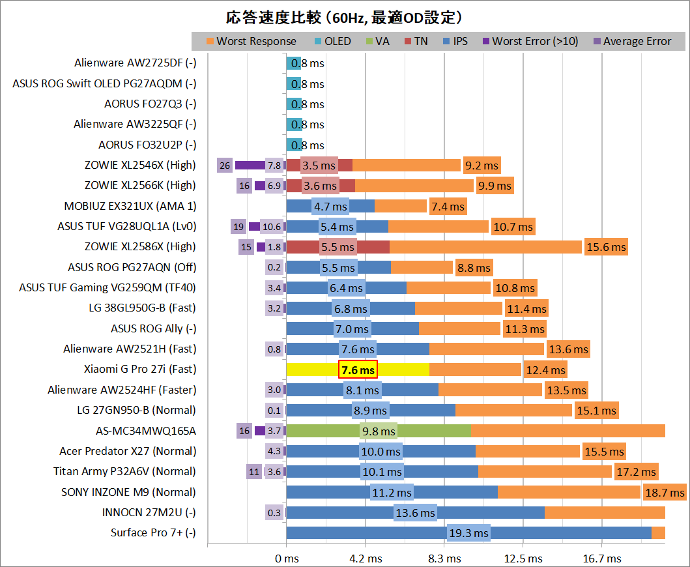The image size is (690, 567).
Task: Click the 10.1 ms Titan Army value
Action: pyautogui.click(x=382, y=472)
